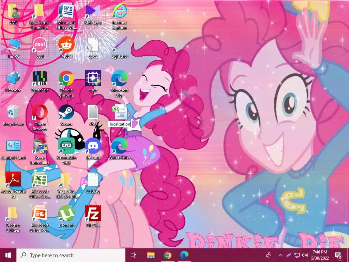
Task: Open Task View from the taskbar
Action: [x=134, y=255]
